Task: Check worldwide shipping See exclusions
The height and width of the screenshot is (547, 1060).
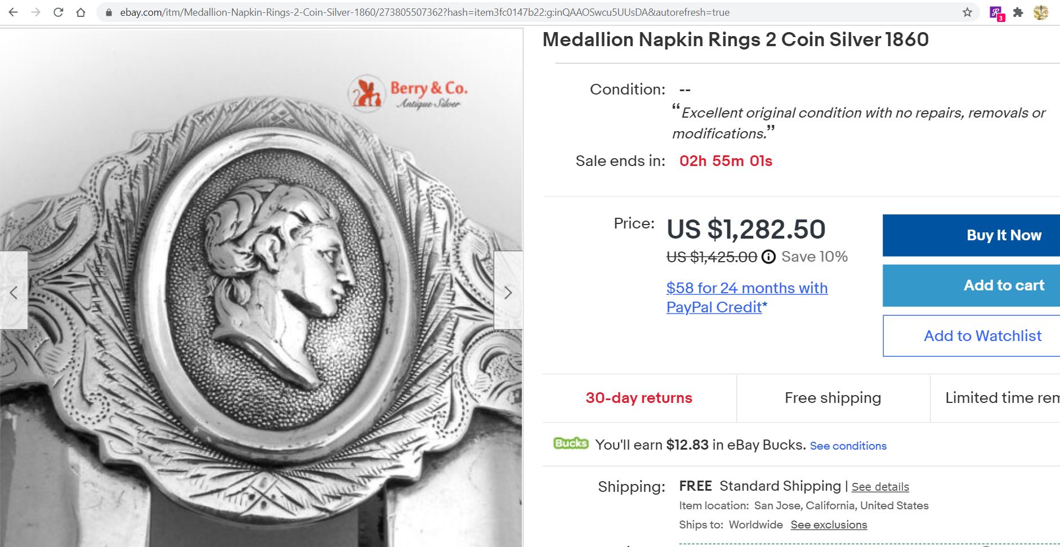Action: point(829,524)
